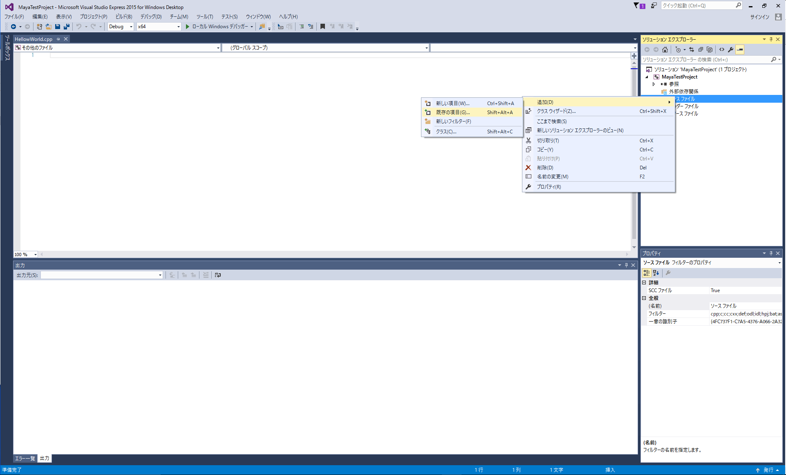The image size is (786, 475).
Task: Click Sync with Active Document icon
Action: point(692,50)
